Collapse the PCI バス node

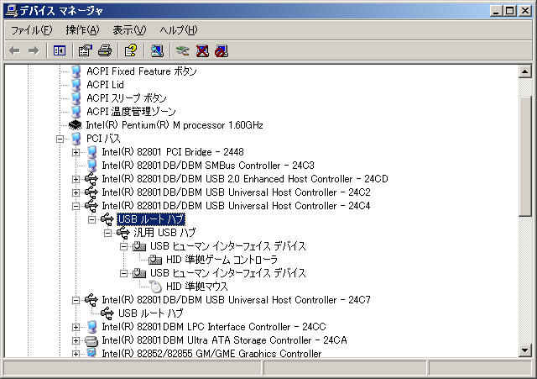click(x=60, y=139)
